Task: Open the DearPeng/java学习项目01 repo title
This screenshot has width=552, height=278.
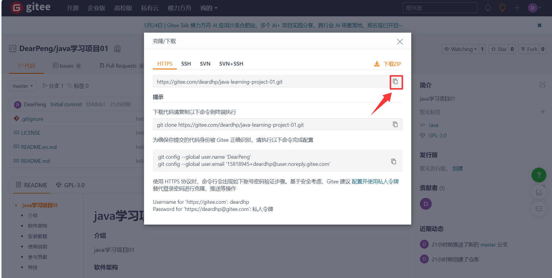Action: tap(64, 49)
